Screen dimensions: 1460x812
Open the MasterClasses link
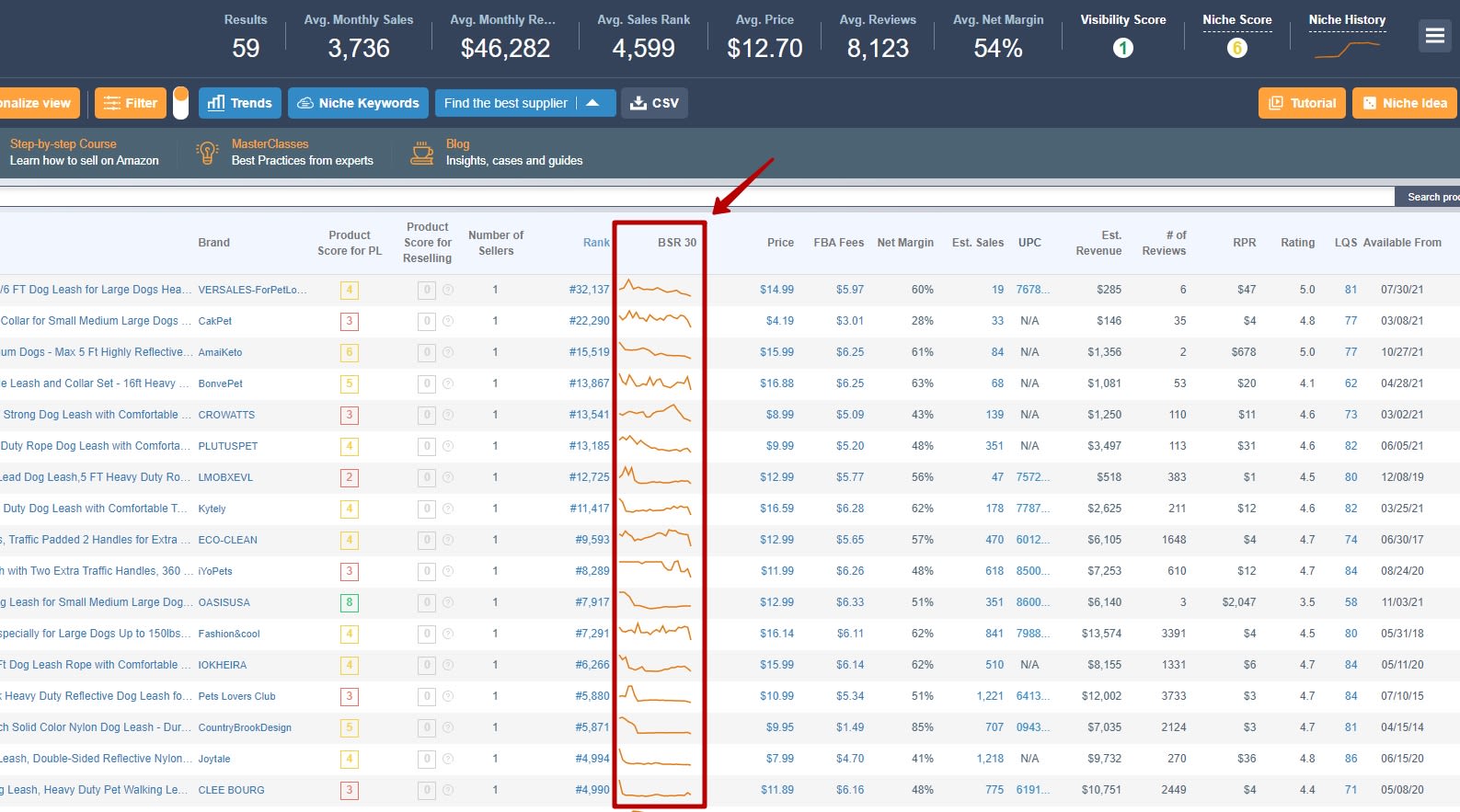[270, 143]
